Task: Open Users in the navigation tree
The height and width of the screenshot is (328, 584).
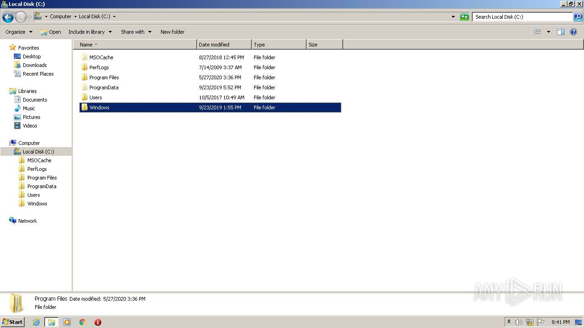Action: pyautogui.click(x=33, y=195)
